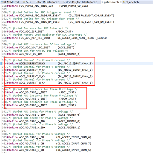The height and width of the screenshot is (153, 153).
Task: Click the ADC_VOLTAGE_V_IDX macro name
Action: [x=32, y=121]
